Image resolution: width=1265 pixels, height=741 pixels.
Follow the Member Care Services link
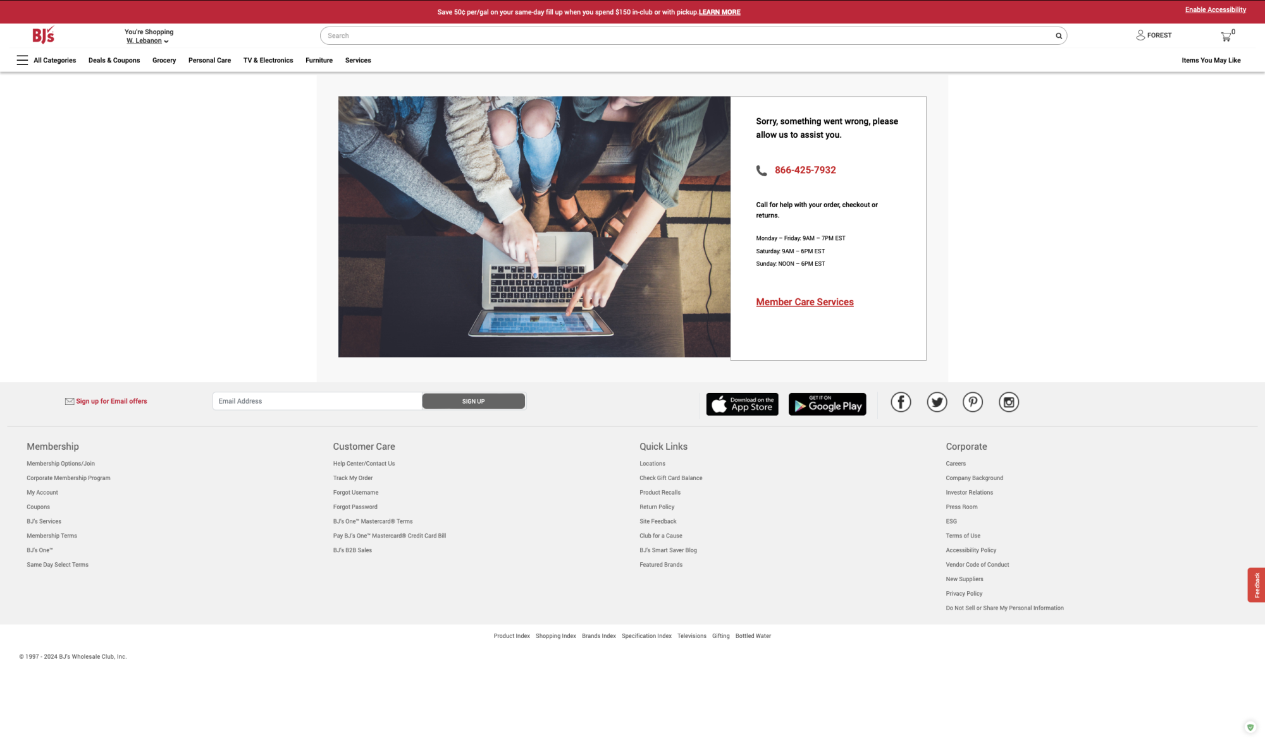[x=805, y=303]
